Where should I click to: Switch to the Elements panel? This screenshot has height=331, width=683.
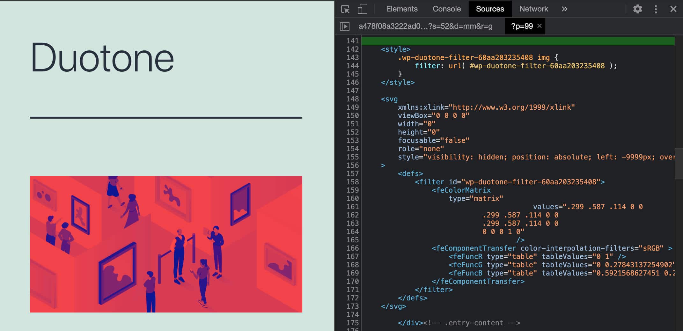402,9
